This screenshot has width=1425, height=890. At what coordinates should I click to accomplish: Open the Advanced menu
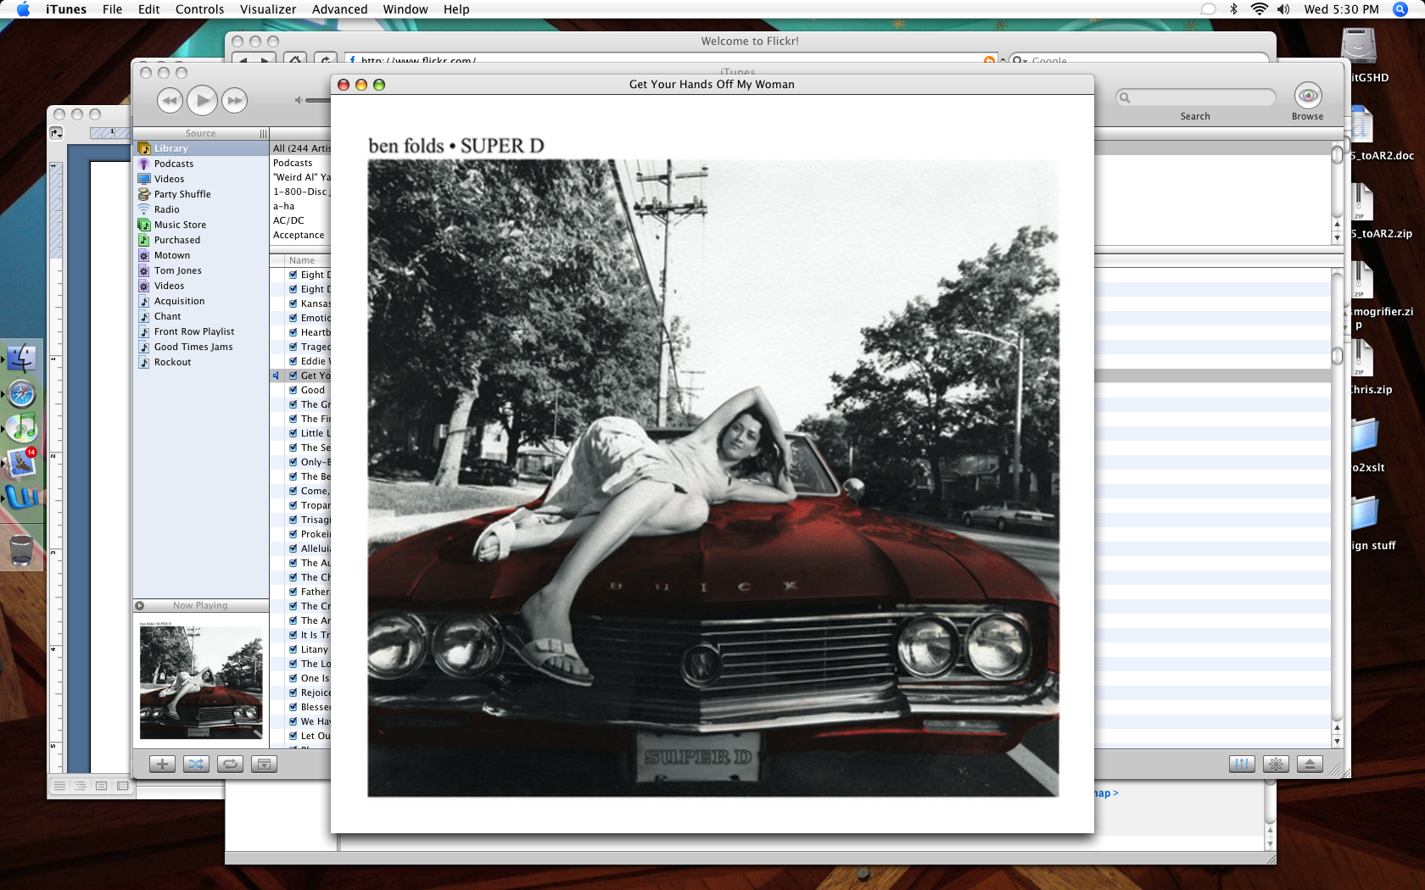pyautogui.click(x=339, y=9)
